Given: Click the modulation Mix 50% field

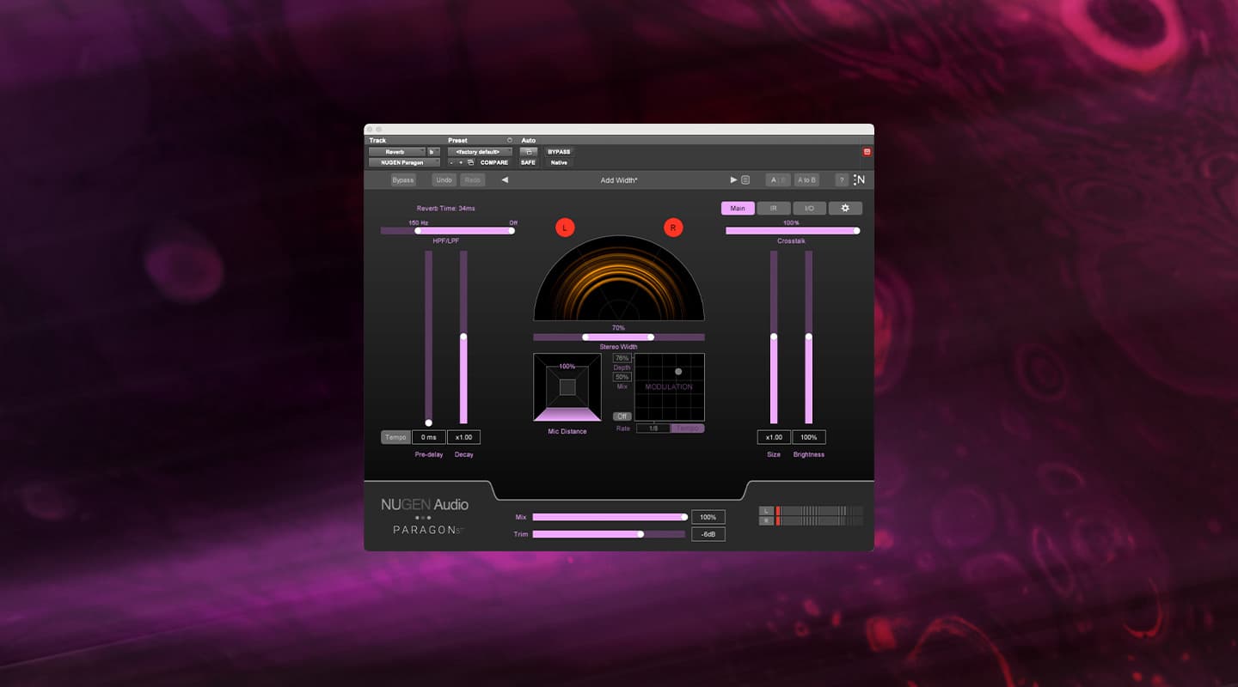Looking at the screenshot, I should pyautogui.click(x=622, y=377).
